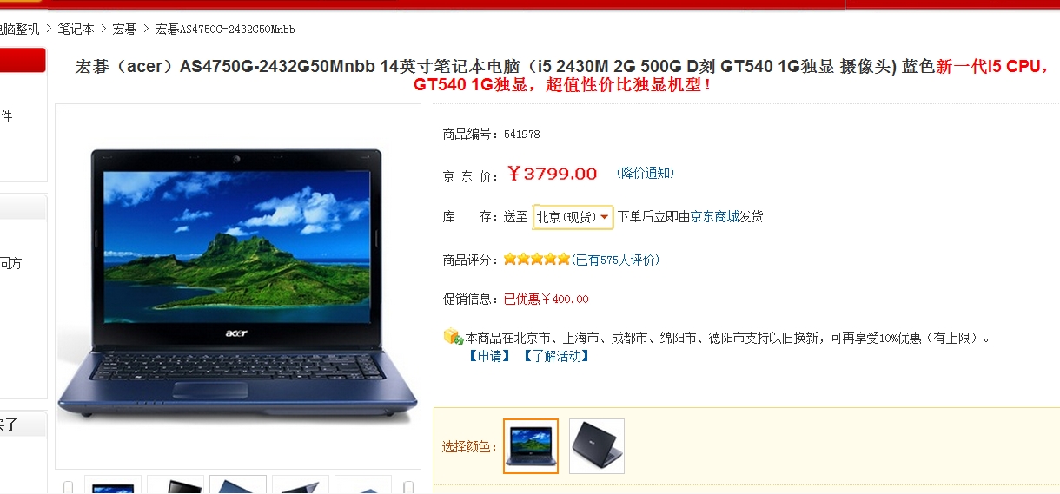Select the first front-view gallery thumbnail
The width and height of the screenshot is (1060, 494).
point(113,485)
